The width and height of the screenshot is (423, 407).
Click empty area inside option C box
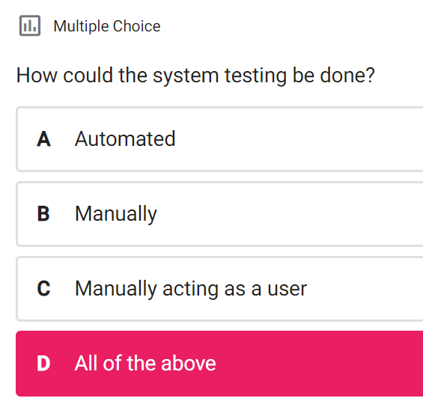click(364, 289)
